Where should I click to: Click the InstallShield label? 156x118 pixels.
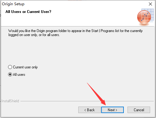coord(11,101)
